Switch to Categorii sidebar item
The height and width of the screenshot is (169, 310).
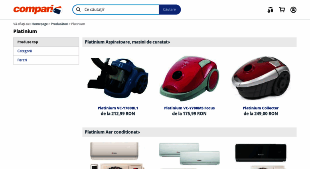pos(46,51)
